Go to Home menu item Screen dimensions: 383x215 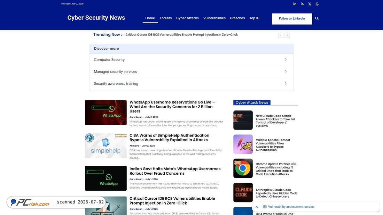click(x=150, y=18)
